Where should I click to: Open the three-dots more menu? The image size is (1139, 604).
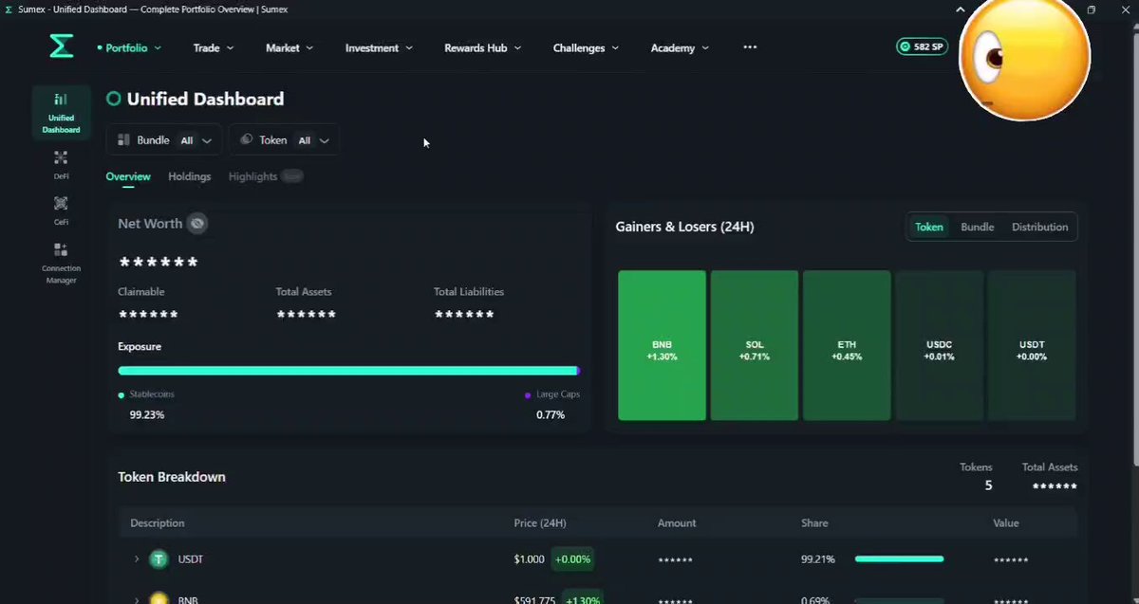[x=750, y=47]
